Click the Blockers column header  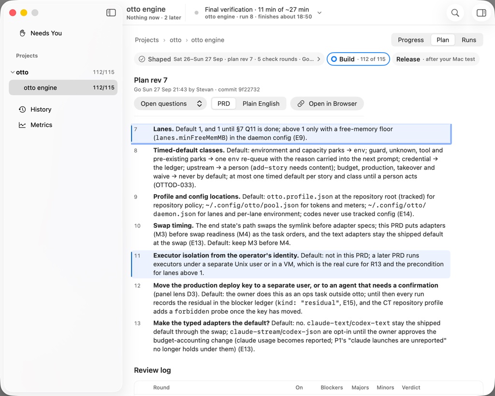coord(332,387)
